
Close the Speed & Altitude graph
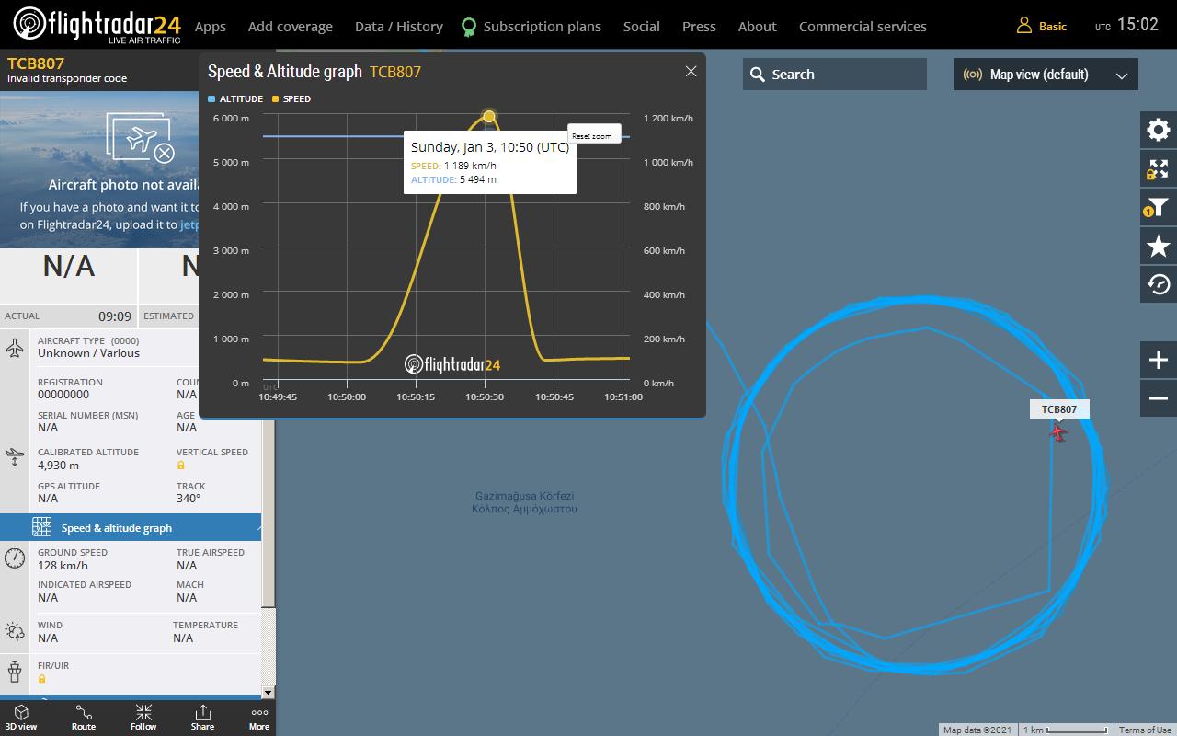pos(691,71)
